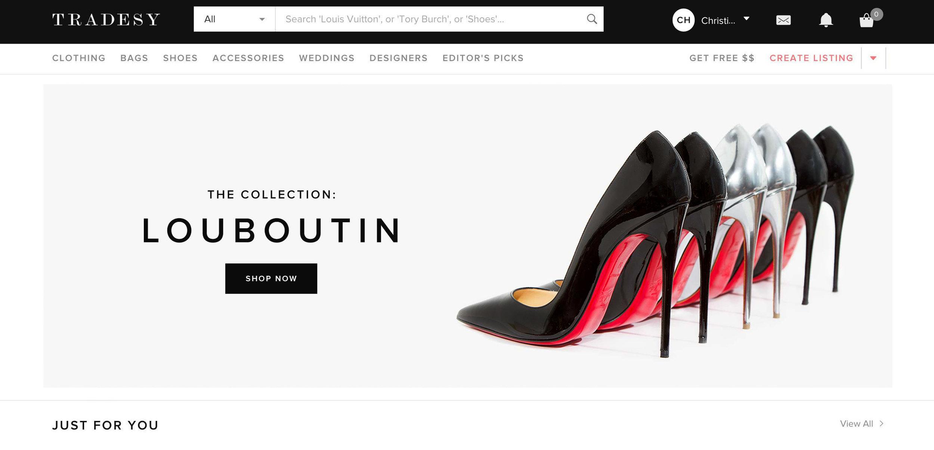Click the Christi... username text
This screenshot has height=450, width=934.
click(718, 21)
